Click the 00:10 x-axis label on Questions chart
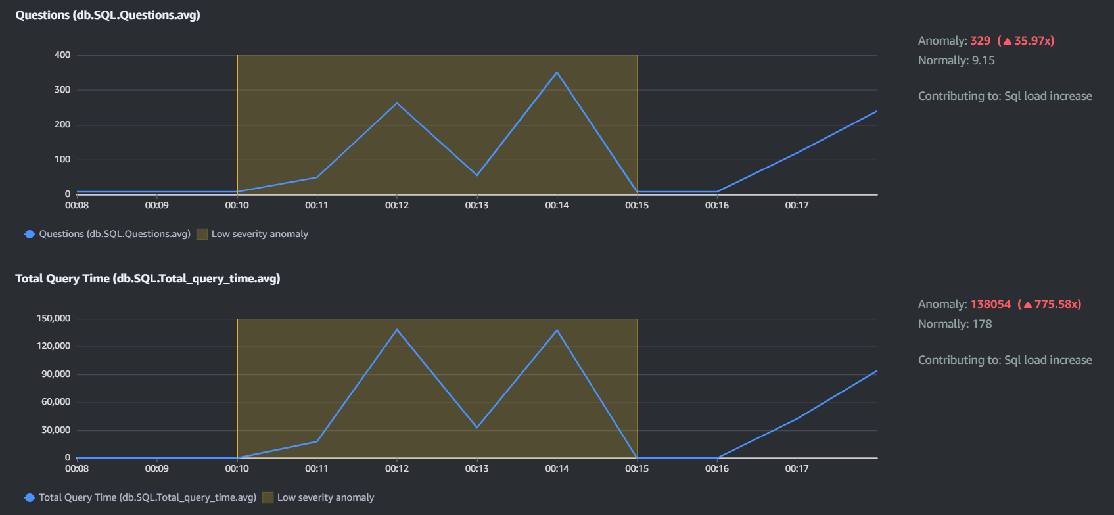The height and width of the screenshot is (515, 1114). point(237,206)
